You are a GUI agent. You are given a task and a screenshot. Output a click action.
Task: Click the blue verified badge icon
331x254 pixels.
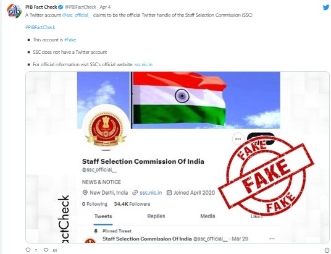click(x=61, y=7)
